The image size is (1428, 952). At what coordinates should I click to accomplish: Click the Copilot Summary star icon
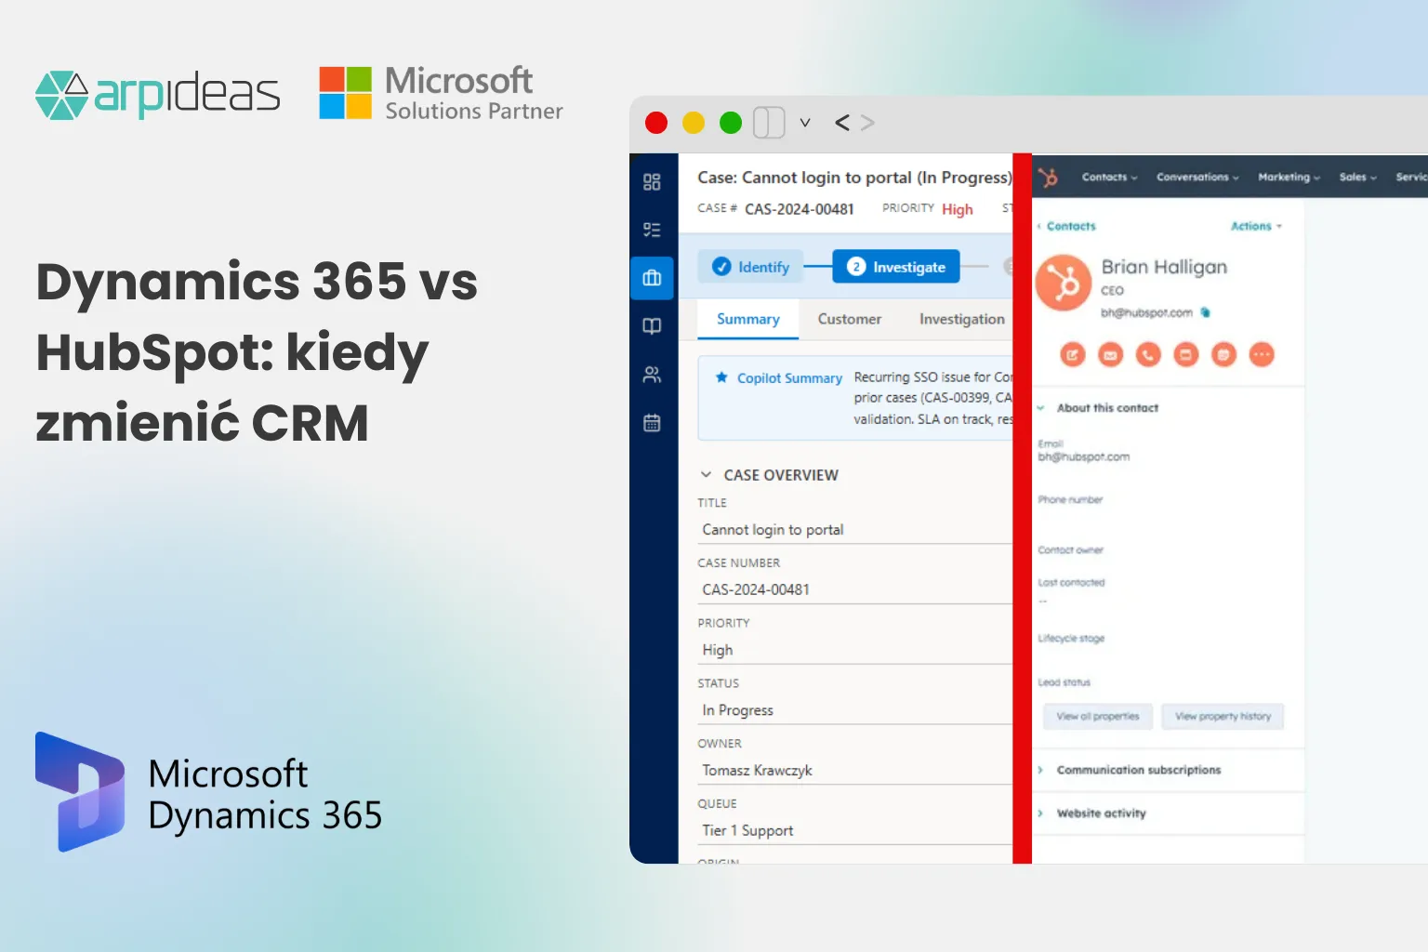[721, 377]
